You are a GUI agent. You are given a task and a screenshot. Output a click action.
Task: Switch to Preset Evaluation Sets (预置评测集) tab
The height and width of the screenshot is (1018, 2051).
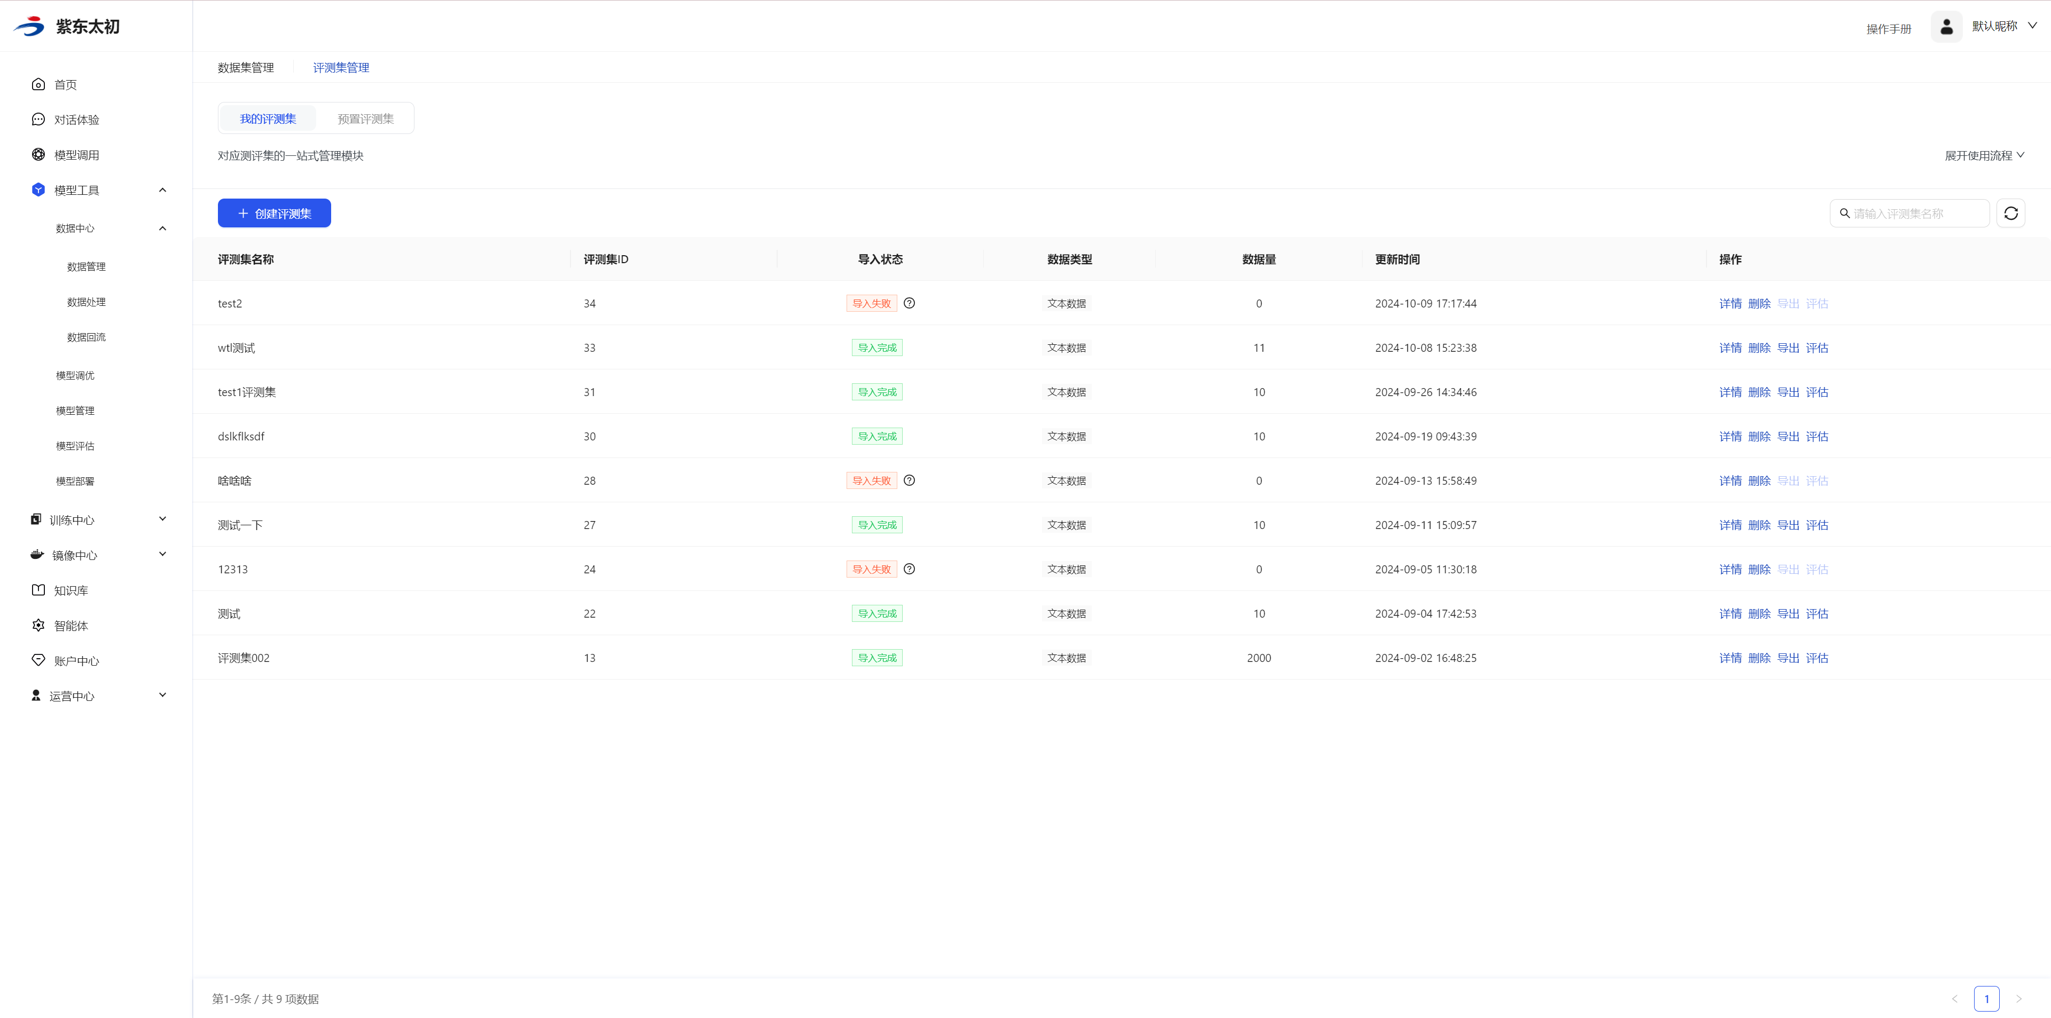[x=365, y=119]
